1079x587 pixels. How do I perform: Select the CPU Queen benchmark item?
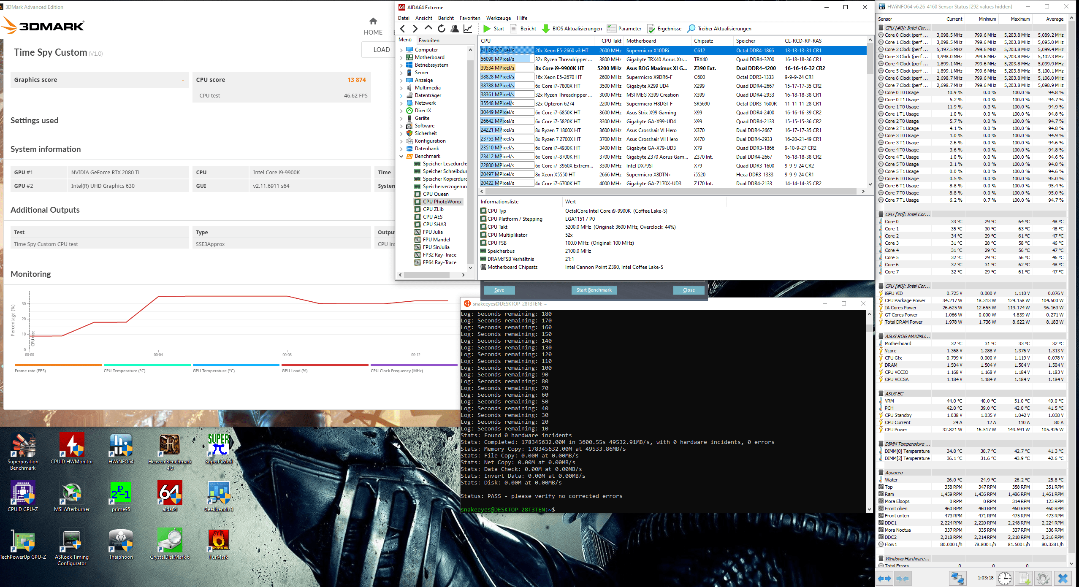436,194
